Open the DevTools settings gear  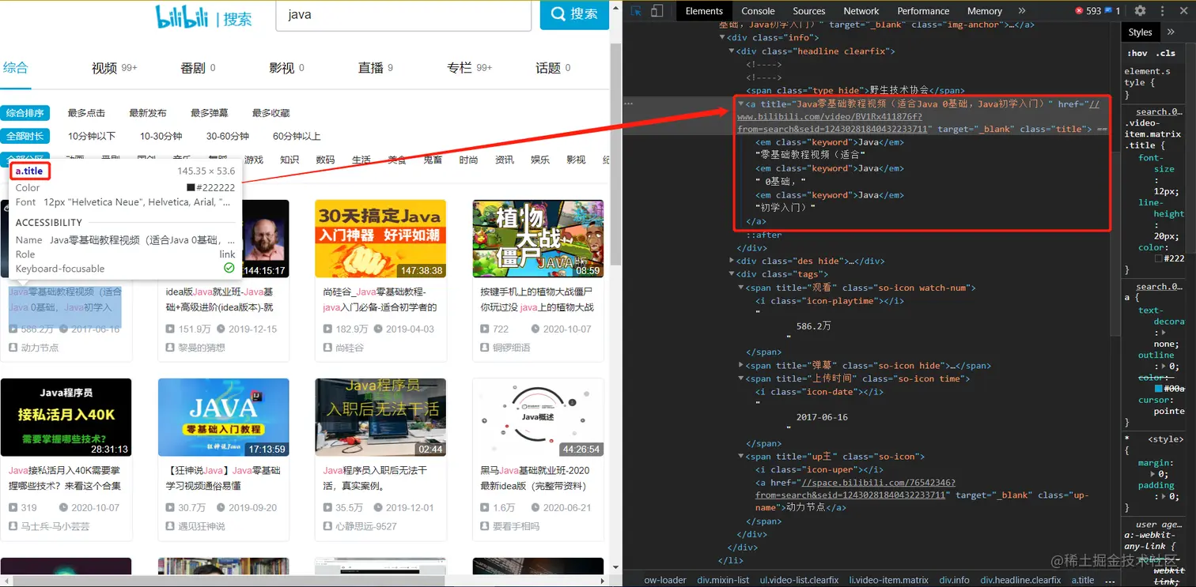1140,11
